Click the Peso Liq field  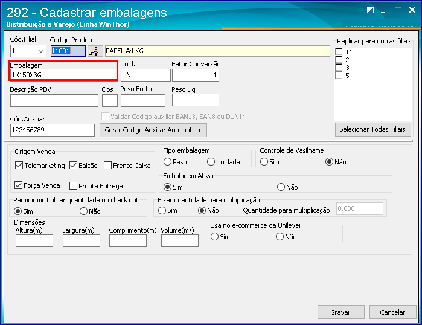point(196,100)
